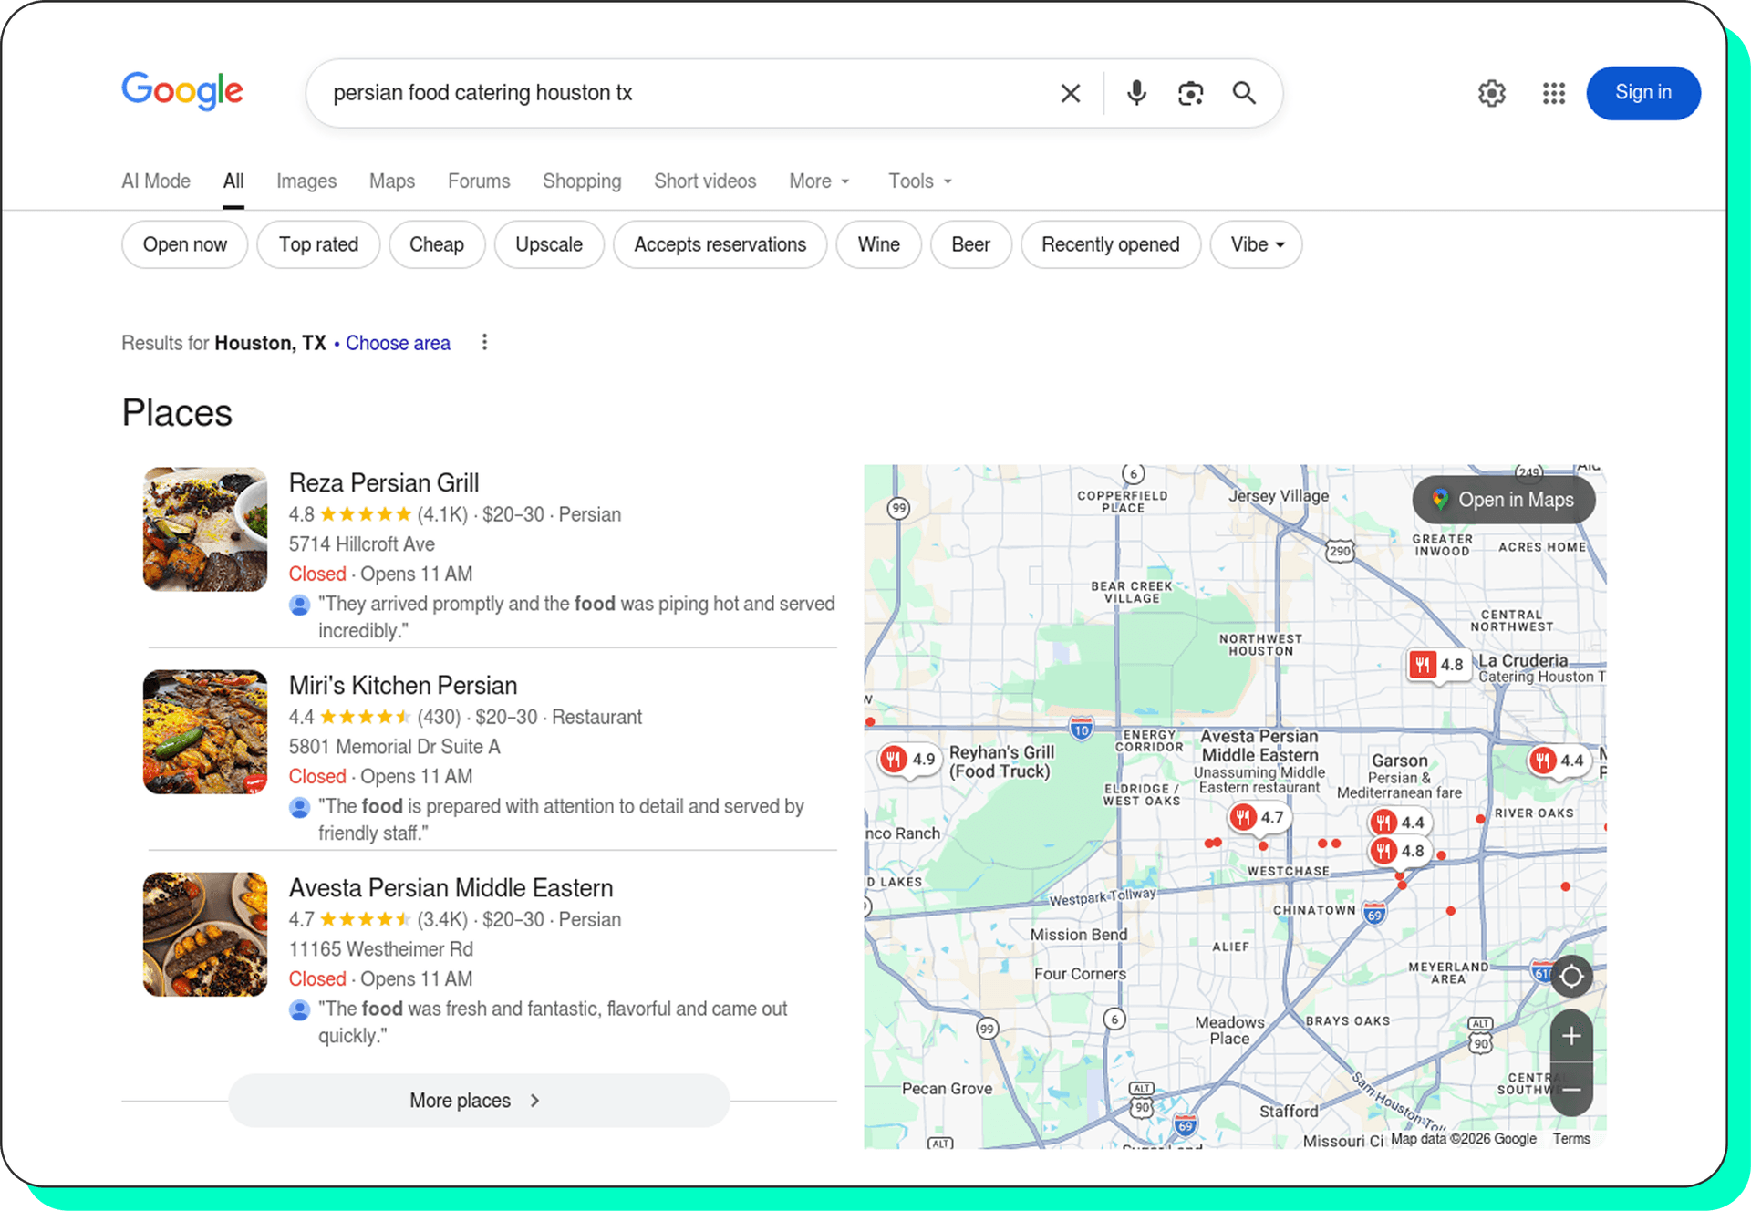
Task: Select the 4.8 La Cruderia map pin
Action: [x=1438, y=665]
